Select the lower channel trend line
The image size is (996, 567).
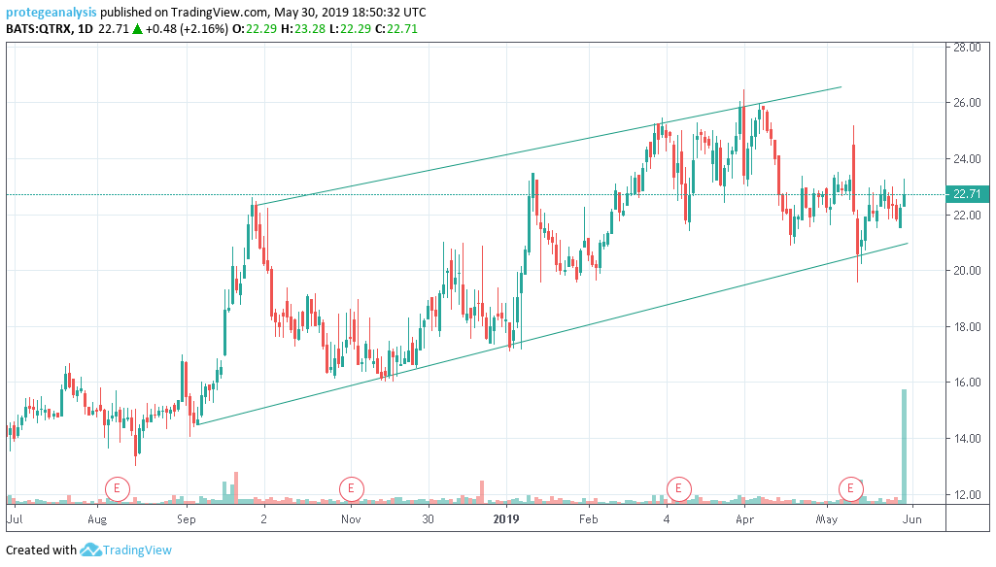coord(553,334)
